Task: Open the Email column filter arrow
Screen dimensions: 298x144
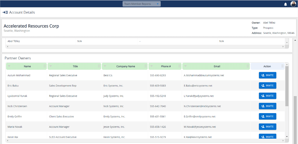Action: coord(185,66)
